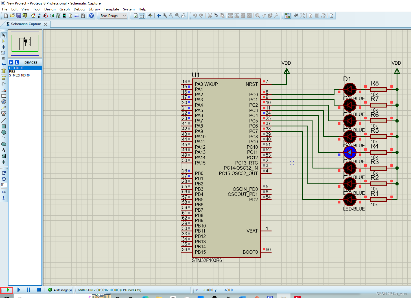Cut selection with the scissors icon
Viewport: 411px width, 298px height.
click(x=210, y=16)
